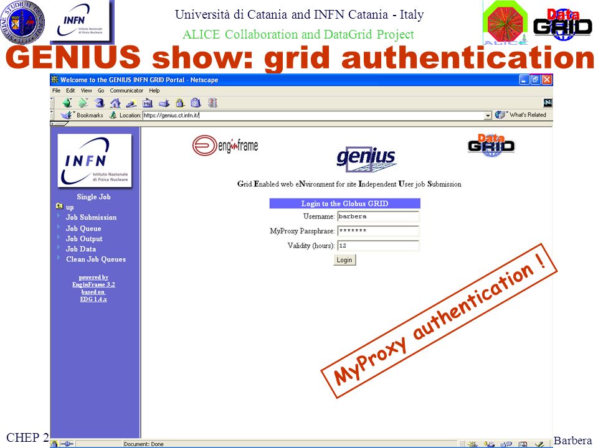Click the MyProxy Passphrase field

[378, 231]
